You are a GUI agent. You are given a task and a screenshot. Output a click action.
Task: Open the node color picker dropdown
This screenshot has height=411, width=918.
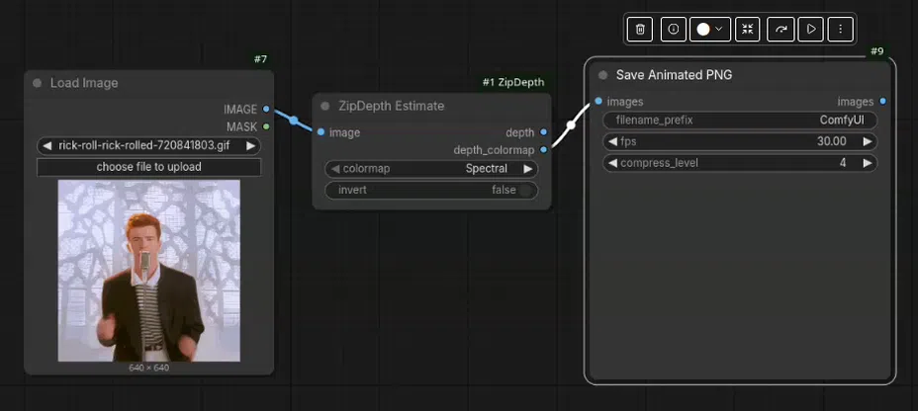[x=710, y=30]
